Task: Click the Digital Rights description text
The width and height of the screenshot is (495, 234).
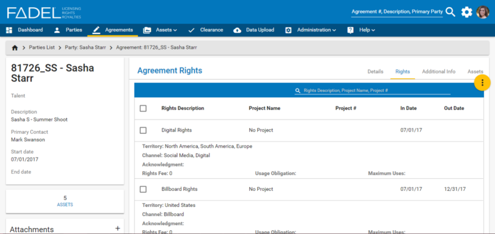Action: point(177,130)
